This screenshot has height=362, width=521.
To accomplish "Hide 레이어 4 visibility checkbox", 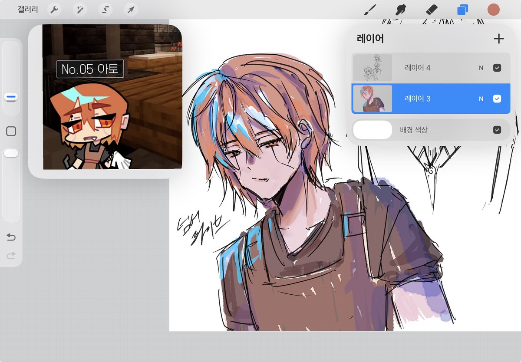I will 497,68.
